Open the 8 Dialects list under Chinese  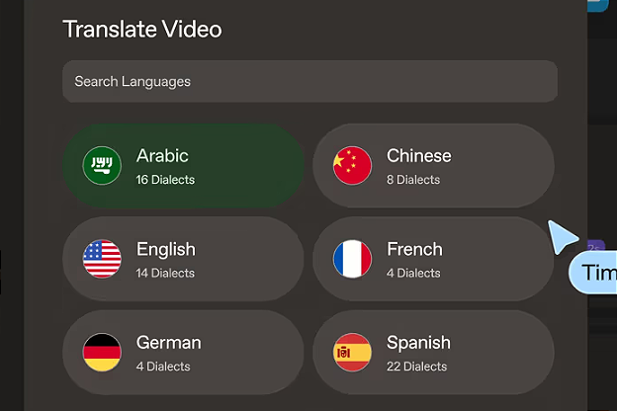[413, 180]
